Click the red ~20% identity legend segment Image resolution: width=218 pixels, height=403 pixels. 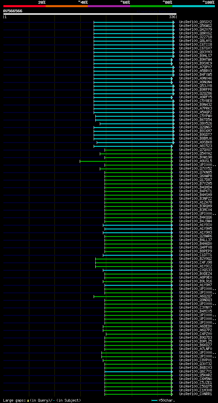(x=25, y=6)
